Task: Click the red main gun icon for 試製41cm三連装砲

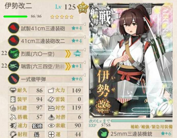Action: (14, 28)
